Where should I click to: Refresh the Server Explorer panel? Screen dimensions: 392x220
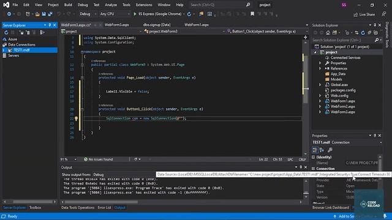[x=6, y=32]
